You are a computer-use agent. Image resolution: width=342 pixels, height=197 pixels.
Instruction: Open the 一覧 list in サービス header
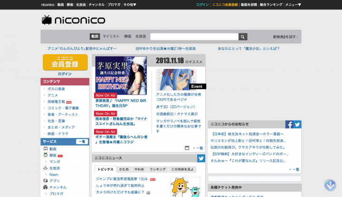tap(82, 141)
